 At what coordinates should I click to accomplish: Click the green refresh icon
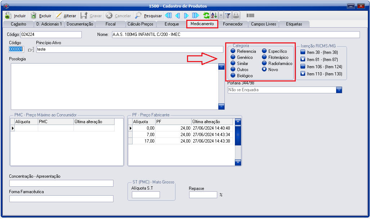pyautogui.click(x=206, y=15)
